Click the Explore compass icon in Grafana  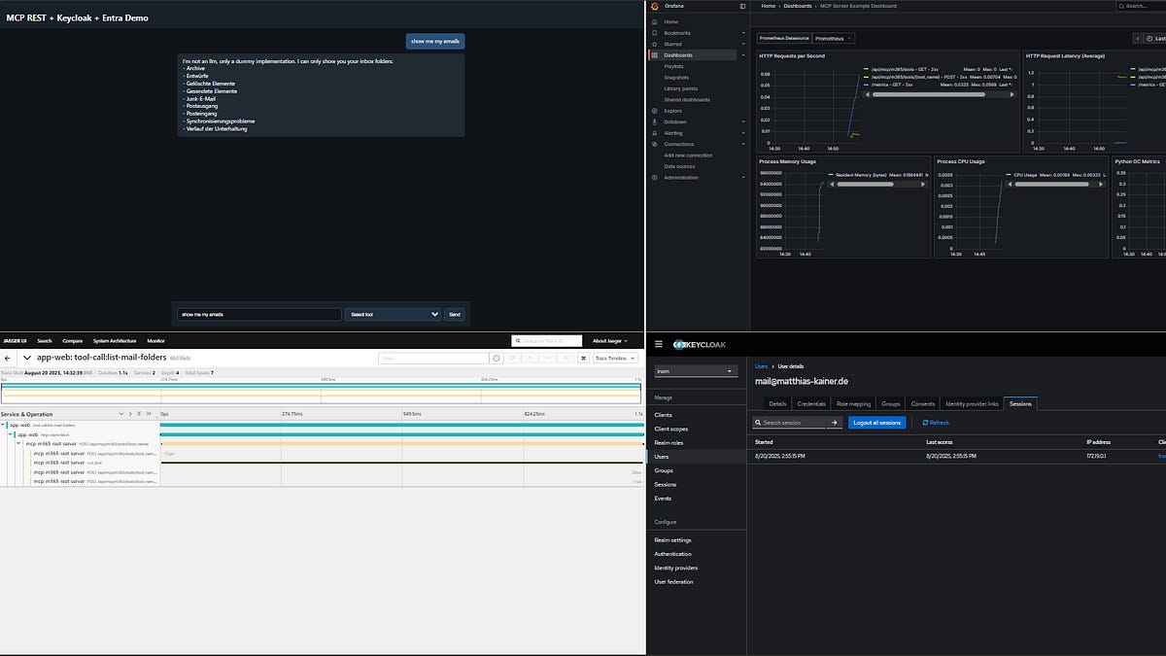click(x=654, y=111)
